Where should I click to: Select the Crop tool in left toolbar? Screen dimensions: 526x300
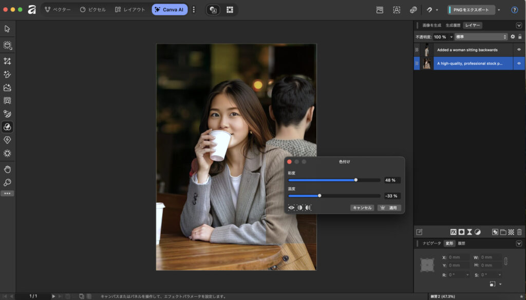(x=7, y=61)
